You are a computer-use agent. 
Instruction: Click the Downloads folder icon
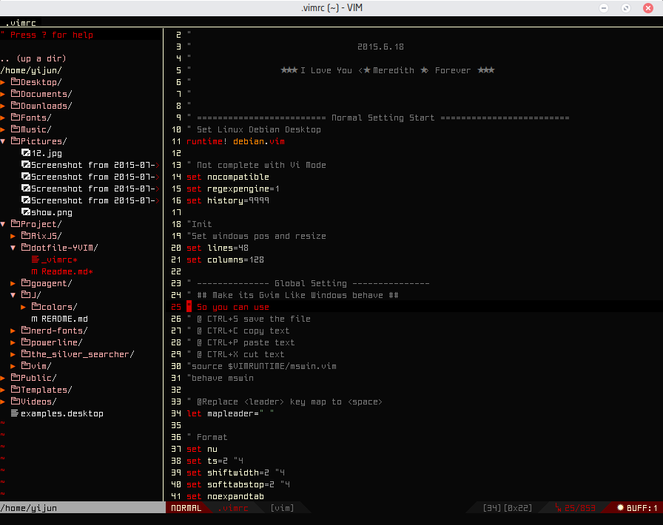tap(16, 105)
